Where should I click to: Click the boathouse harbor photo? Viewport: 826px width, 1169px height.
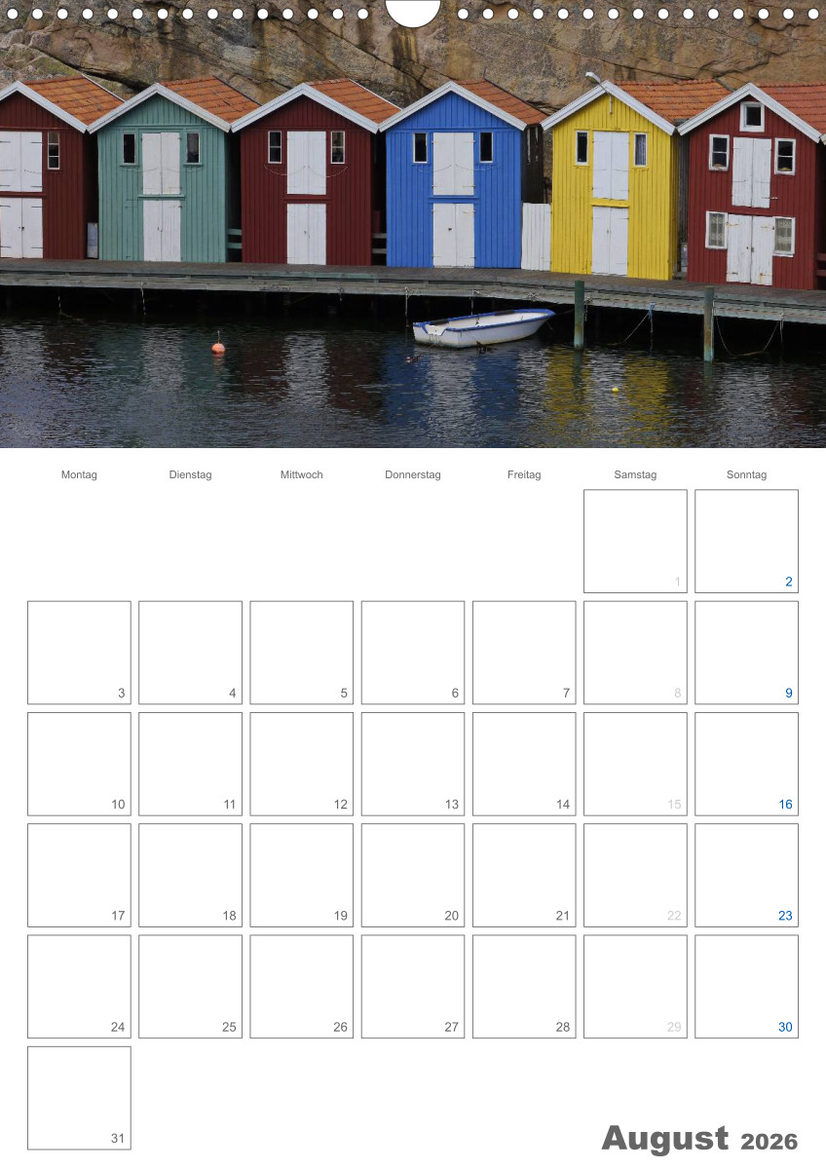pos(413,224)
